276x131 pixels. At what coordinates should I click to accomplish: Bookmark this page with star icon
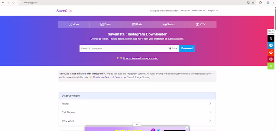[253, 3]
